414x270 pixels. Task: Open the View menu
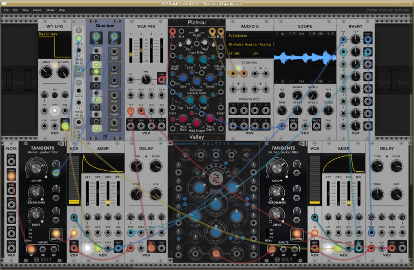click(x=25, y=10)
